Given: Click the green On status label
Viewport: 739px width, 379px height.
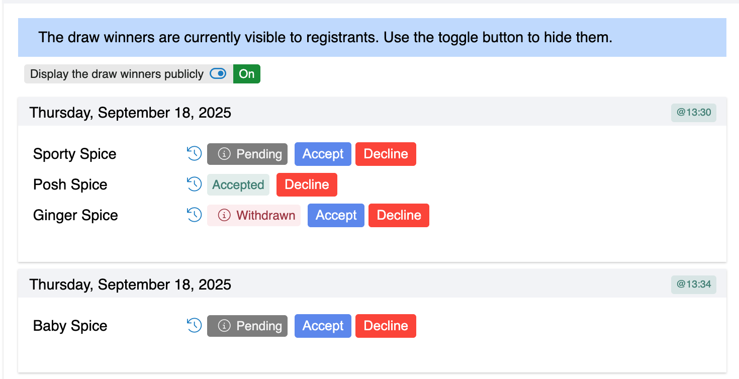Looking at the screenshot, I should (247, 74).
